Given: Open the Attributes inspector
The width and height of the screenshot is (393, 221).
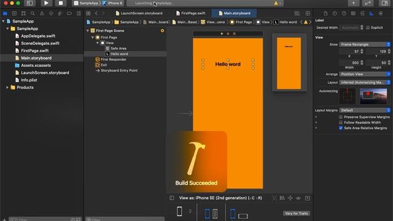Looking at the screenshot, I should [x=362, y=14].
